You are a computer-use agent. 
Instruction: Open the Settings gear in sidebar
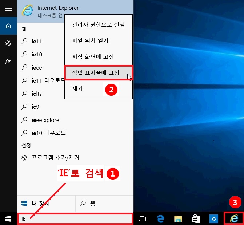tap(8, 43)
